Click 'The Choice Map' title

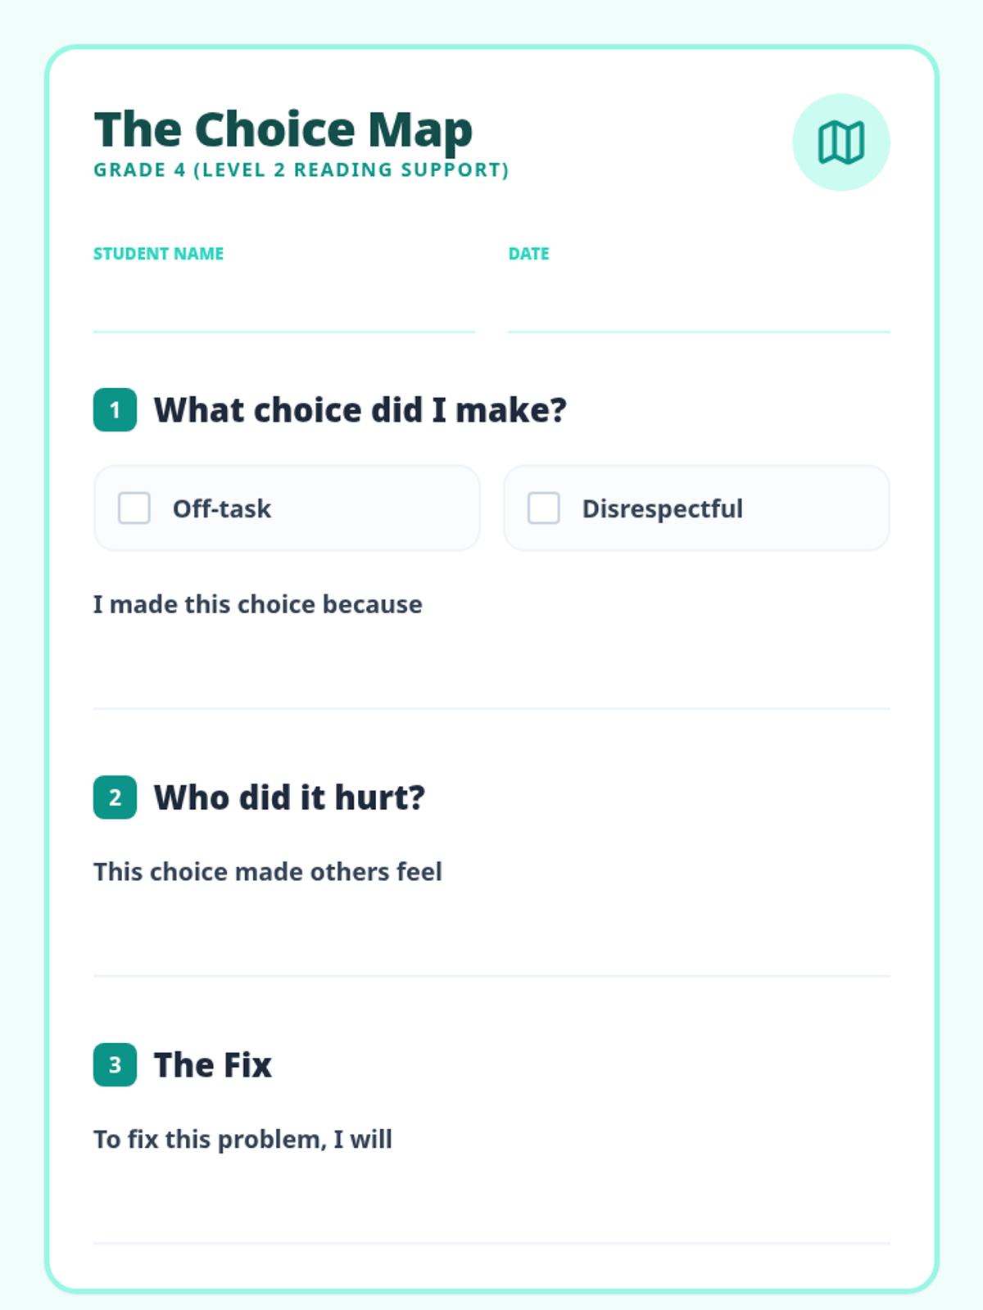tap(283, 129)
